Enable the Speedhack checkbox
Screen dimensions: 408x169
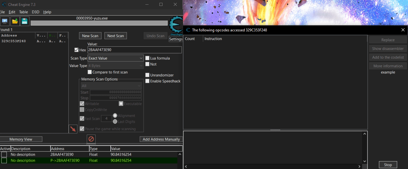point(148,81)
